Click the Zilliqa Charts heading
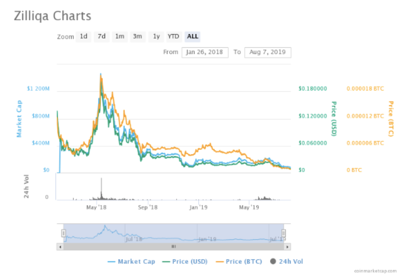Viewport: 420px width, 280px height. [x=53, y=16]
